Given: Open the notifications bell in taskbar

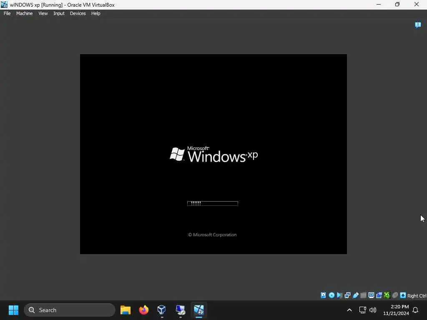Looking at the screenshot, I should 415,310.
